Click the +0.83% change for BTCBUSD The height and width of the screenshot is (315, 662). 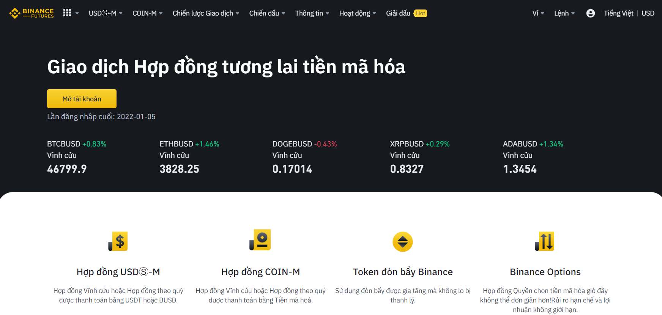point(95,144)
